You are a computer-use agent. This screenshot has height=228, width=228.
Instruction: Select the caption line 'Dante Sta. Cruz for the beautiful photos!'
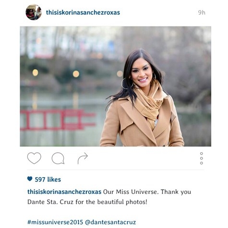tap(87, 202)
